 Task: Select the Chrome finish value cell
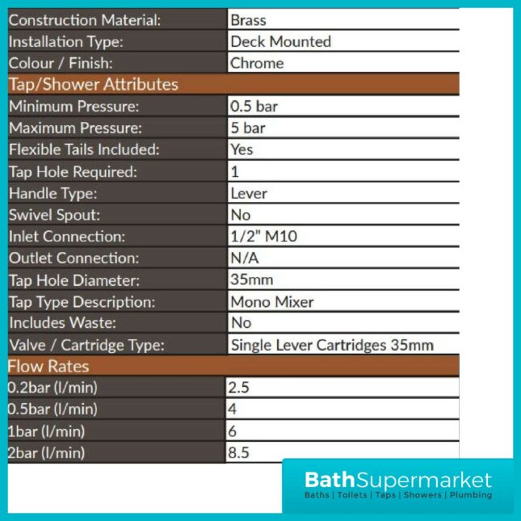(343, 63)
